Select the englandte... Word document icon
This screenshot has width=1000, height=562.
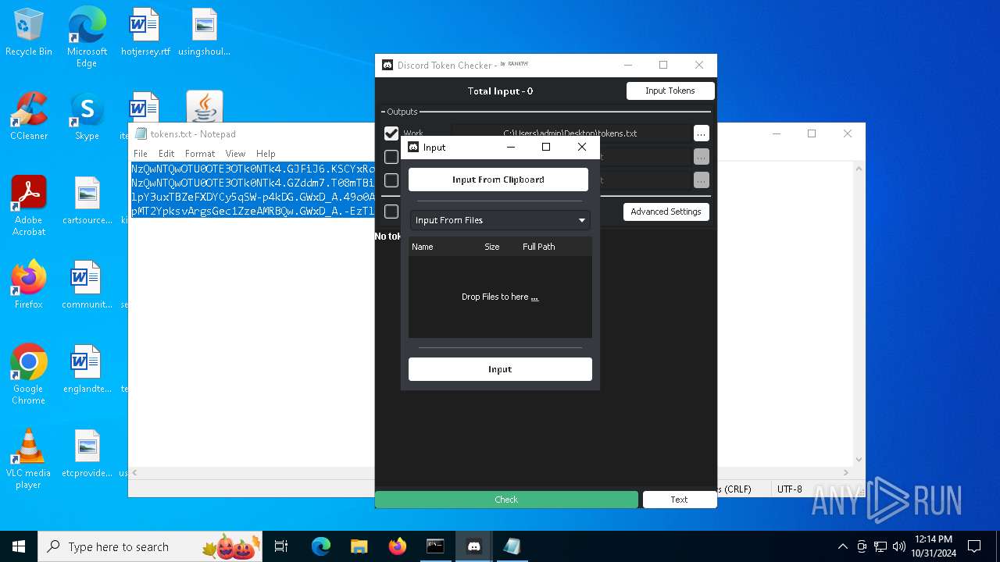87,369
